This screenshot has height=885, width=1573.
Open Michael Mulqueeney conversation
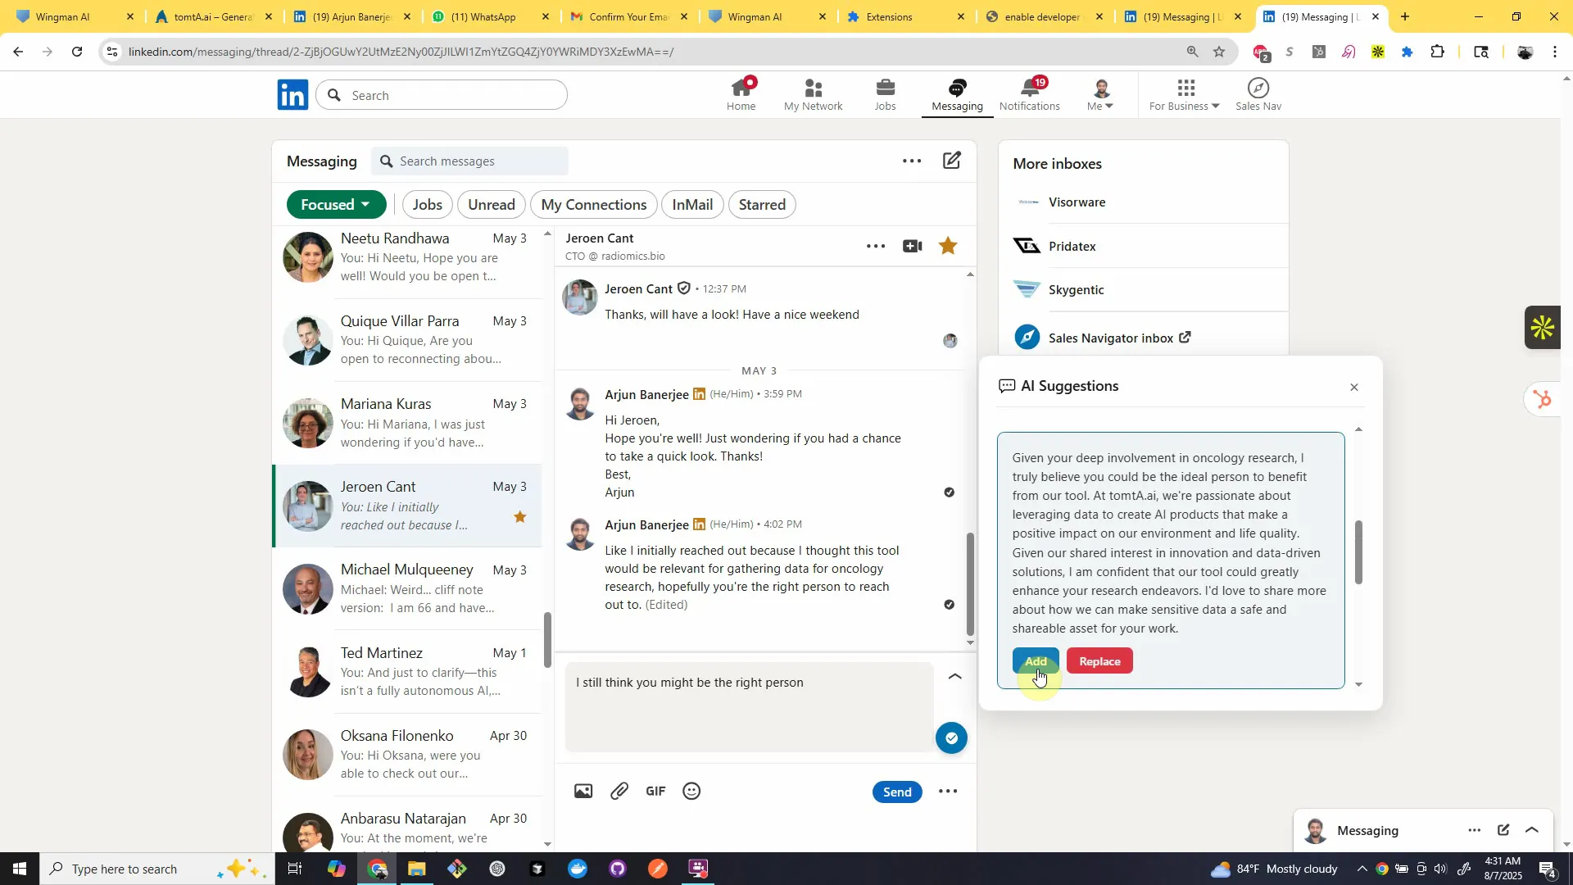[407, 588]
